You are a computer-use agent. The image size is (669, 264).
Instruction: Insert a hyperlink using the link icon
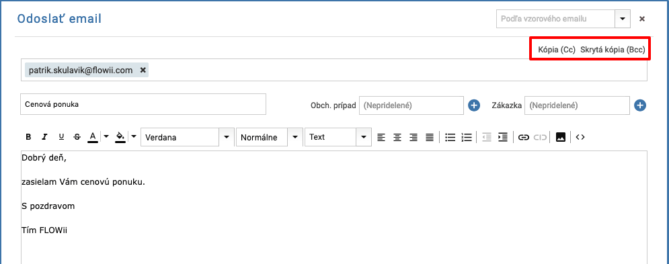point(524,137)
